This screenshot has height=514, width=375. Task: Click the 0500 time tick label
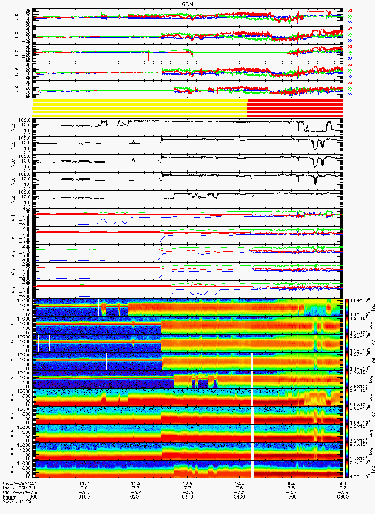coord(291,497)
